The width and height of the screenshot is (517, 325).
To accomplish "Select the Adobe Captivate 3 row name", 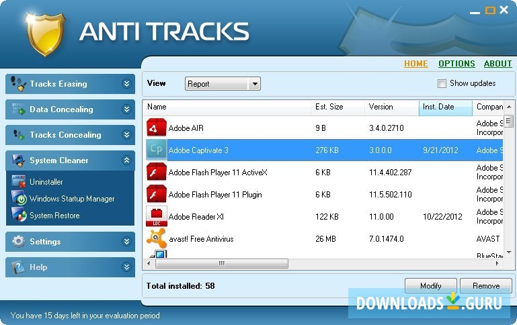I will pyautogui.click(x=198, y=150).
